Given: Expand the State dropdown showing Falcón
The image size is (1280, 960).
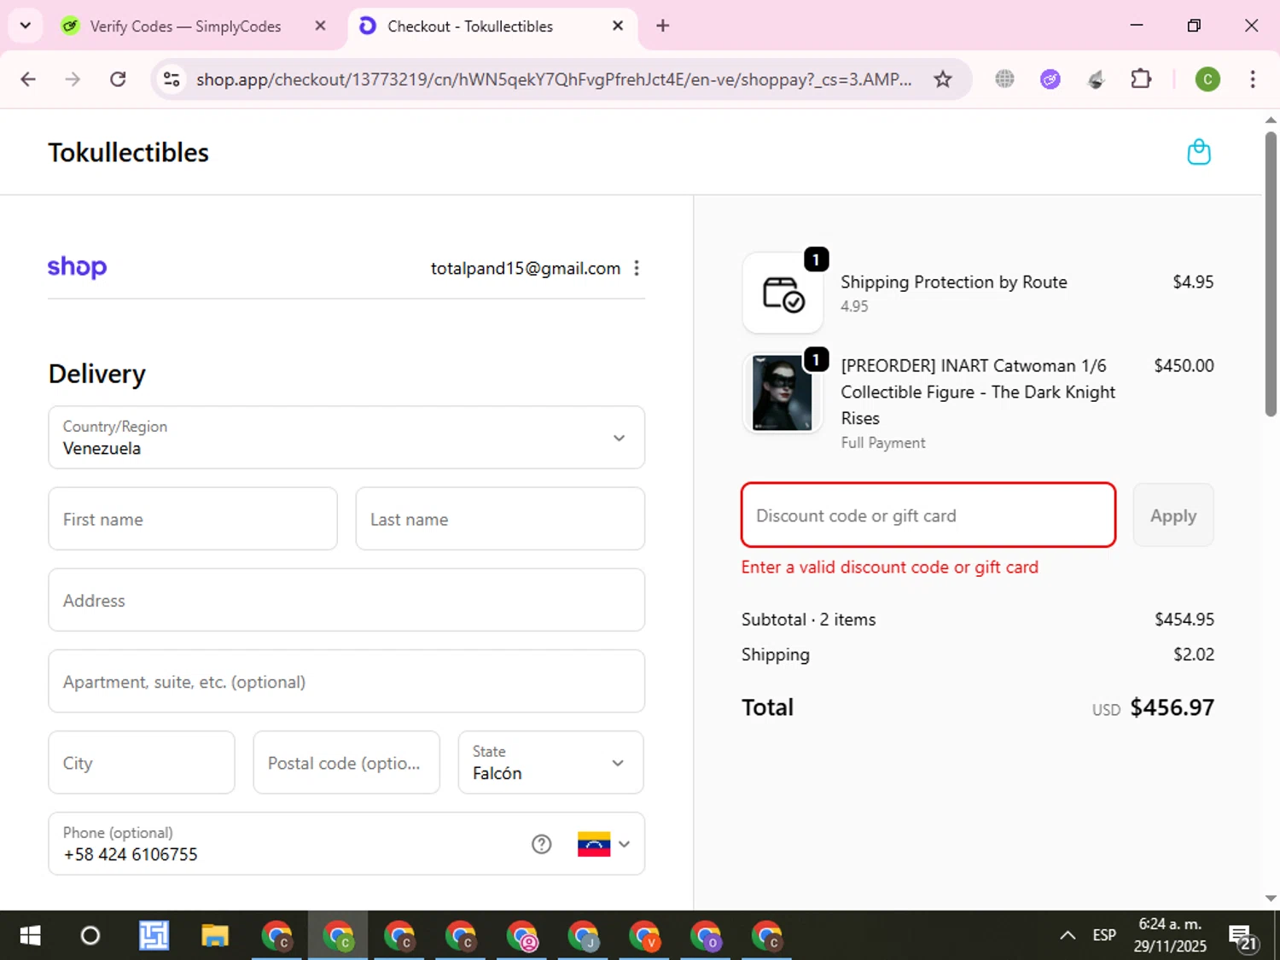Looking at the screenshot, I should [550, 763].
